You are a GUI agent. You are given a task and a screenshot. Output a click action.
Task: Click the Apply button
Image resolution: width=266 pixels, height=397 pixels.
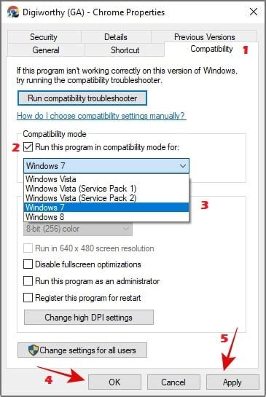[x=232, y=382]
